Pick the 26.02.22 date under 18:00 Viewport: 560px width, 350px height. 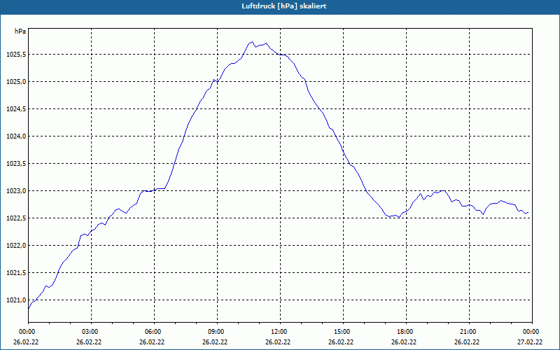[x=404, y=342]
